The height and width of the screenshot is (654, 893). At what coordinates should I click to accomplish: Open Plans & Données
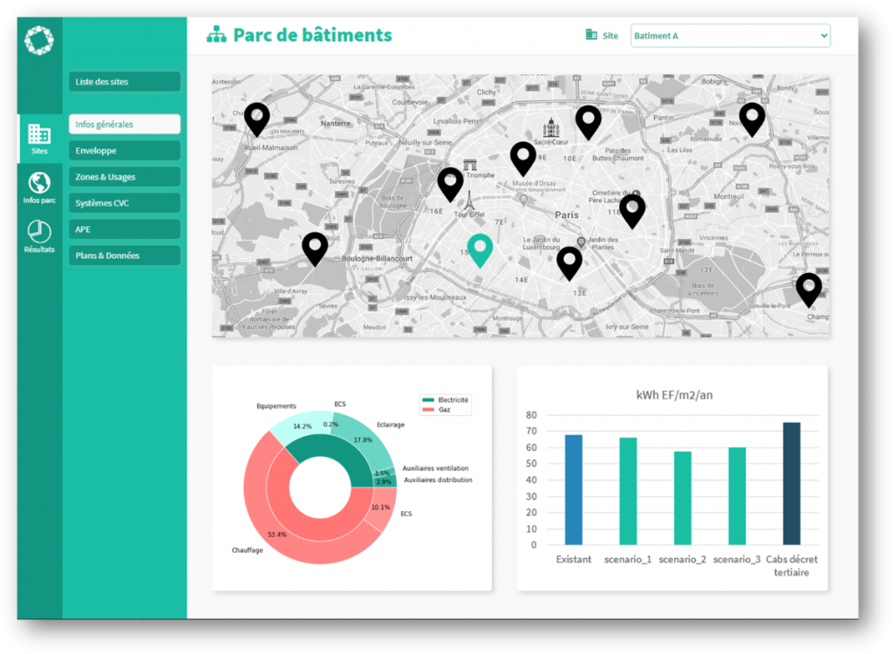pos(123,255)
